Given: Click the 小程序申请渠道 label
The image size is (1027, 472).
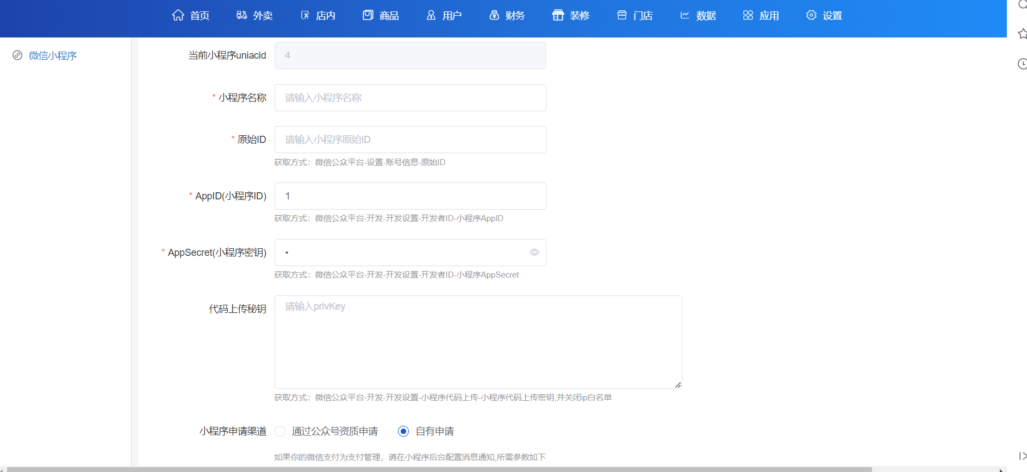Looking at the screenshot, I should [233, 431].
